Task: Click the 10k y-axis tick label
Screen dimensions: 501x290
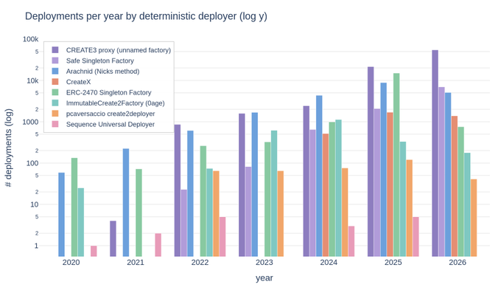Action: click(32, 80)
